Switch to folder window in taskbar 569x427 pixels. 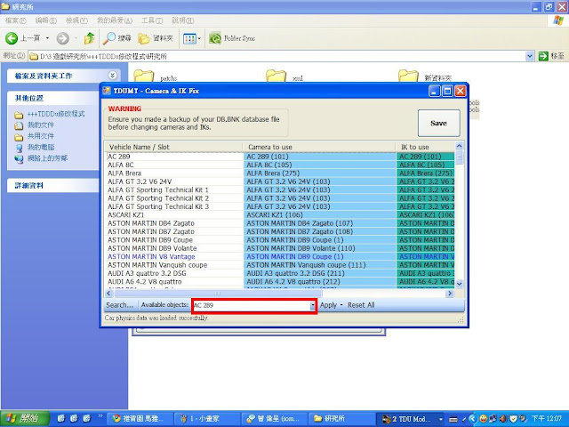(x=340, y=419)
